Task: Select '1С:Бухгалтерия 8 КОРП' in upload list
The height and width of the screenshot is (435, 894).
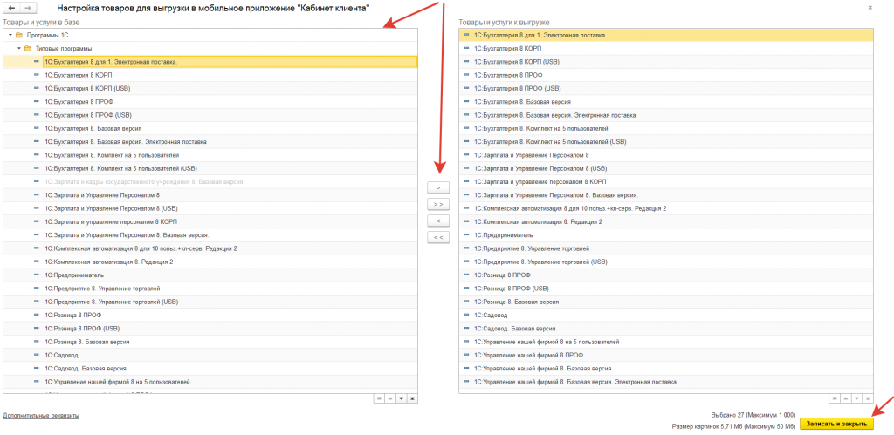Action: coord(666,49)
